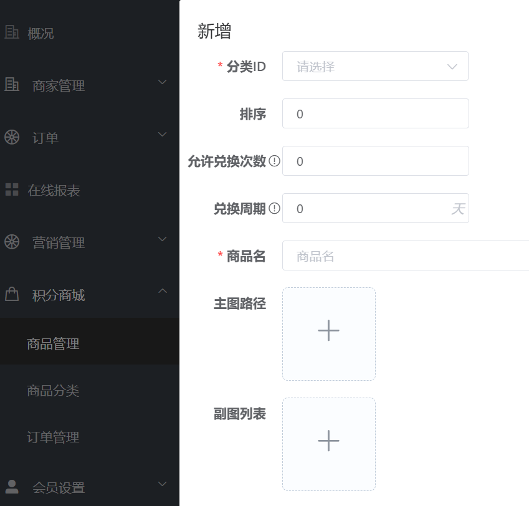
Task: Expand the 营销管理 section chevron
Action: (x=163, y=239)
